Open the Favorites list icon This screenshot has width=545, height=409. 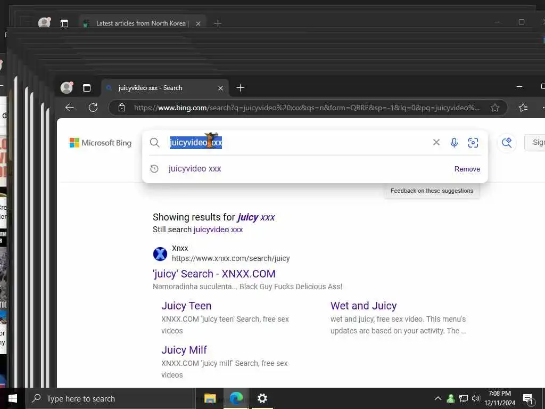point(523,108)
